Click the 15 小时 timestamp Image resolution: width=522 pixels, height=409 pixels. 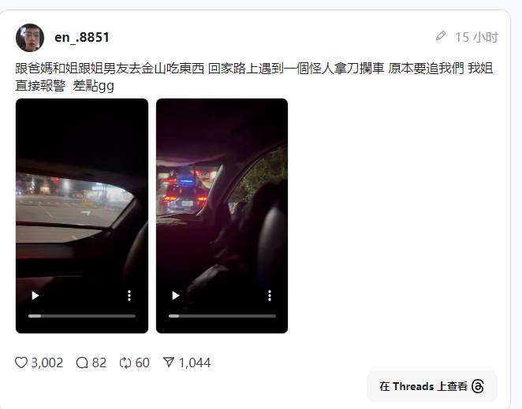coord(476,37)
